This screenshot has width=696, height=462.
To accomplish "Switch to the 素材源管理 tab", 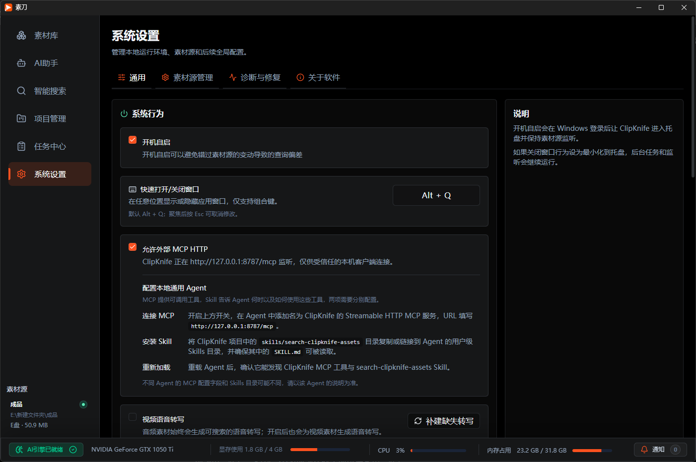I will tap(187, 78).
